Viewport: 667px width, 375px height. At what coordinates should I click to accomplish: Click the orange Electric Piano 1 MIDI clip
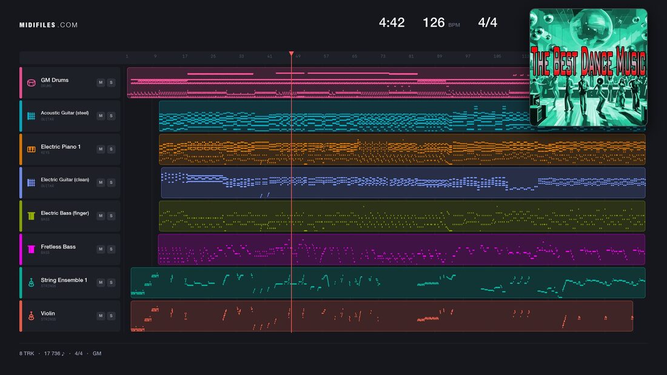[x=402, y=149]
